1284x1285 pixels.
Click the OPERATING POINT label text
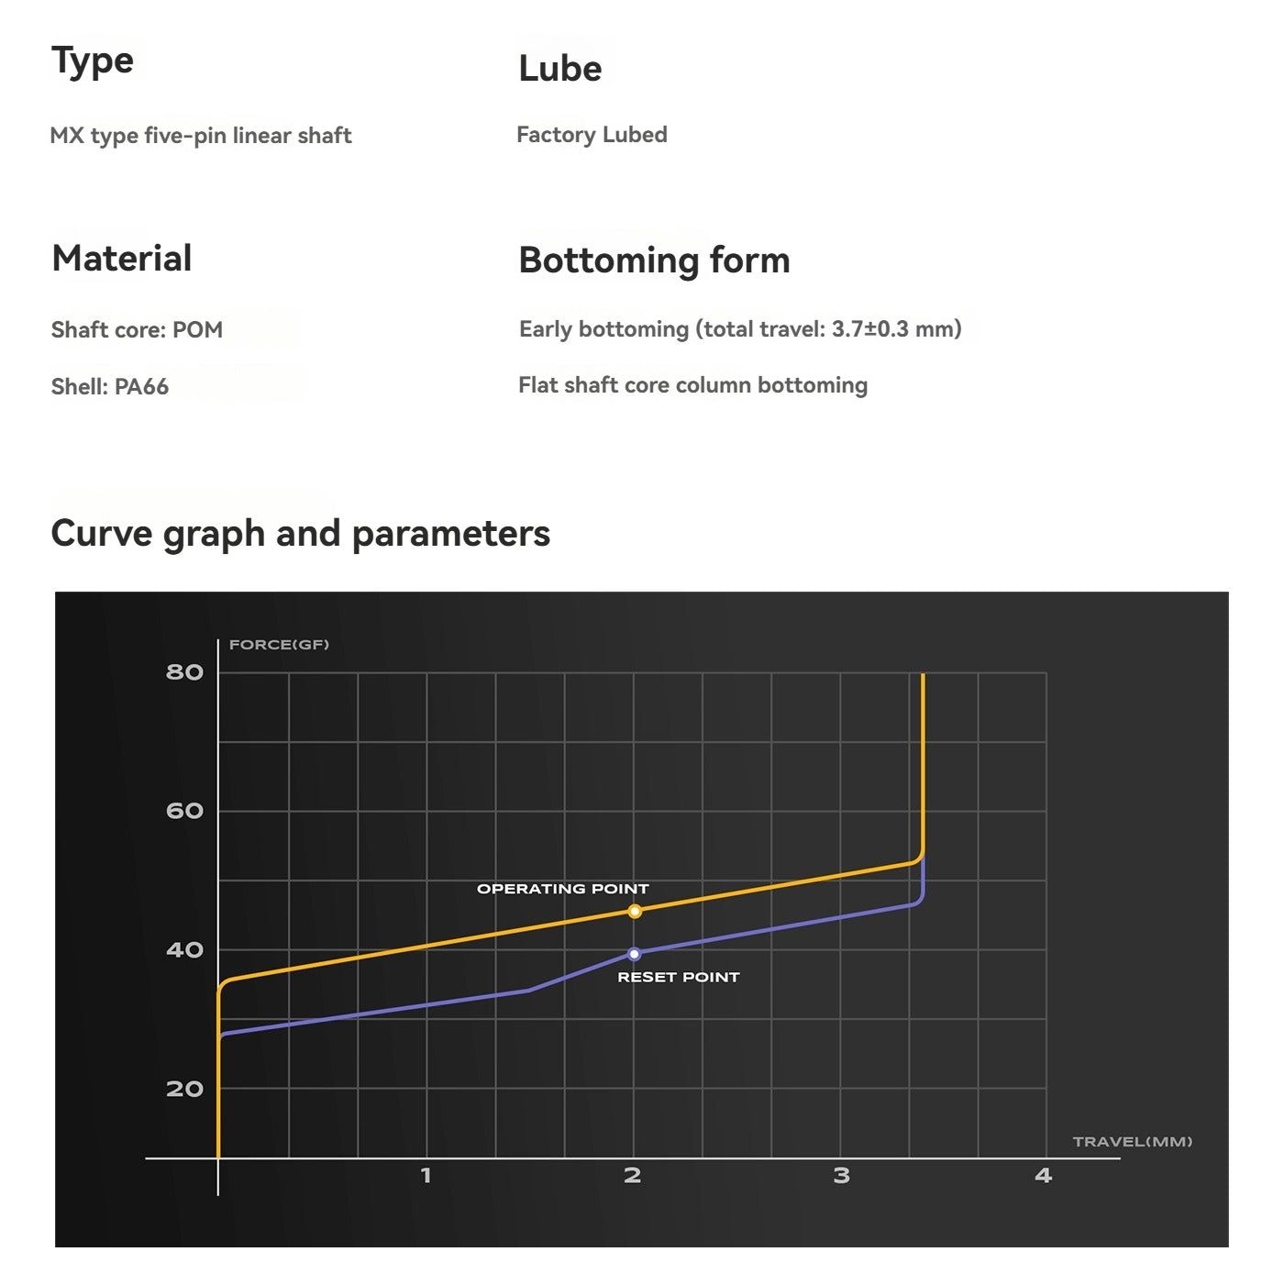[562, 889]
